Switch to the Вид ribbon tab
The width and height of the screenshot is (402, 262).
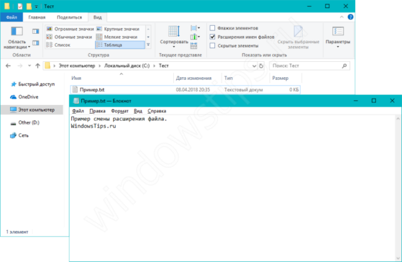click(98, 17)
